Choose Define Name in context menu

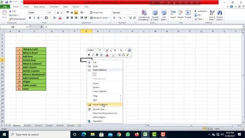(x=105, y=117)
